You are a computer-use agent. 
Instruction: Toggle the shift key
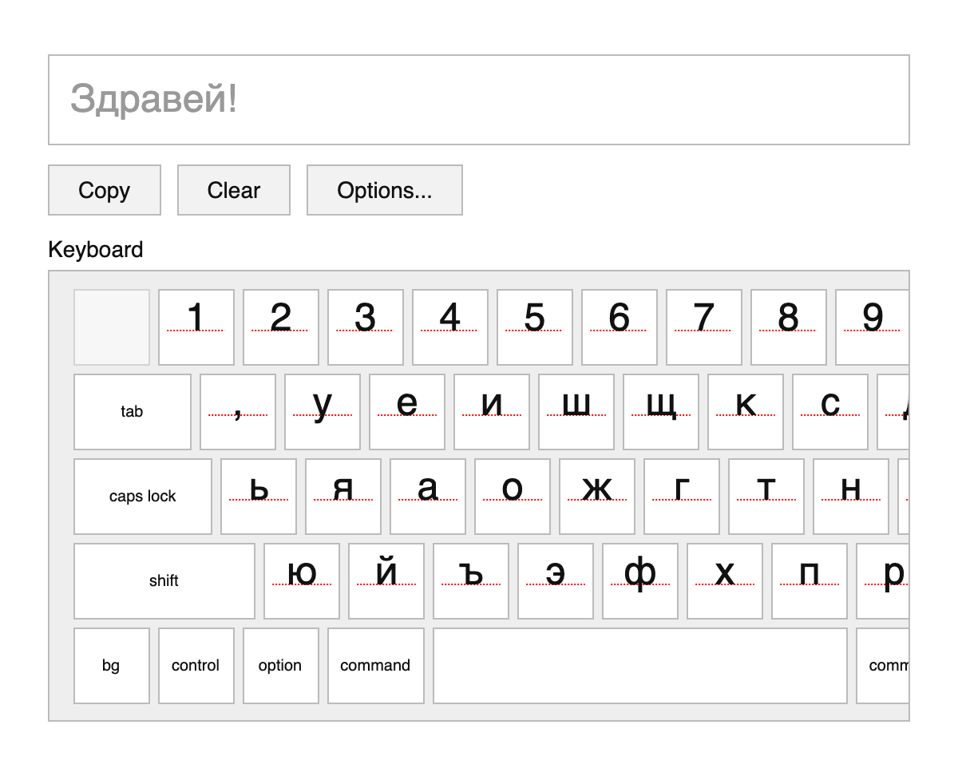[x=164, y=580]
